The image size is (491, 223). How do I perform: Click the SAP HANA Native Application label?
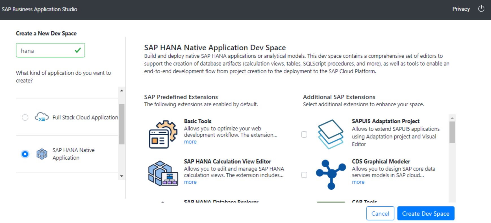[x=73, y=154]
